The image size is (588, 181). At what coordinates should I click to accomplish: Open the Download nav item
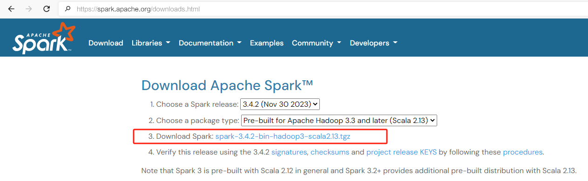pyautogui.click(x=106, y=43)
